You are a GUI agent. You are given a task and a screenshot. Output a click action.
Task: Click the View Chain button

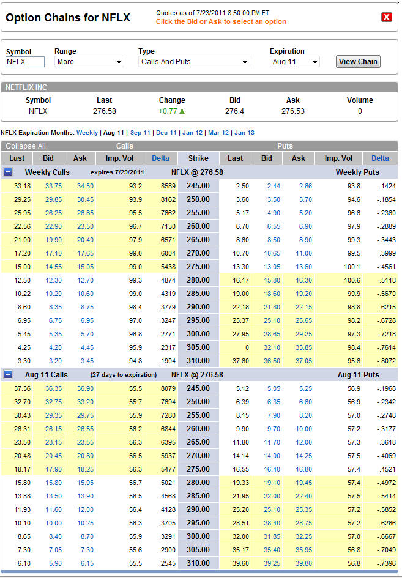[358, 61]
